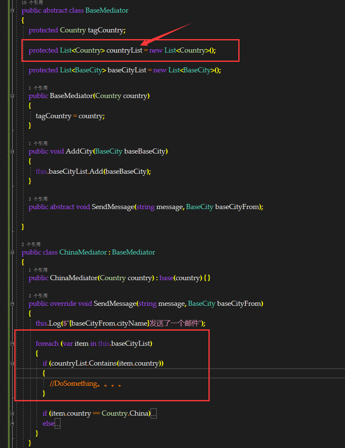
Task: Click the this.baseCityList.Add statement
Action: [93, 172]
